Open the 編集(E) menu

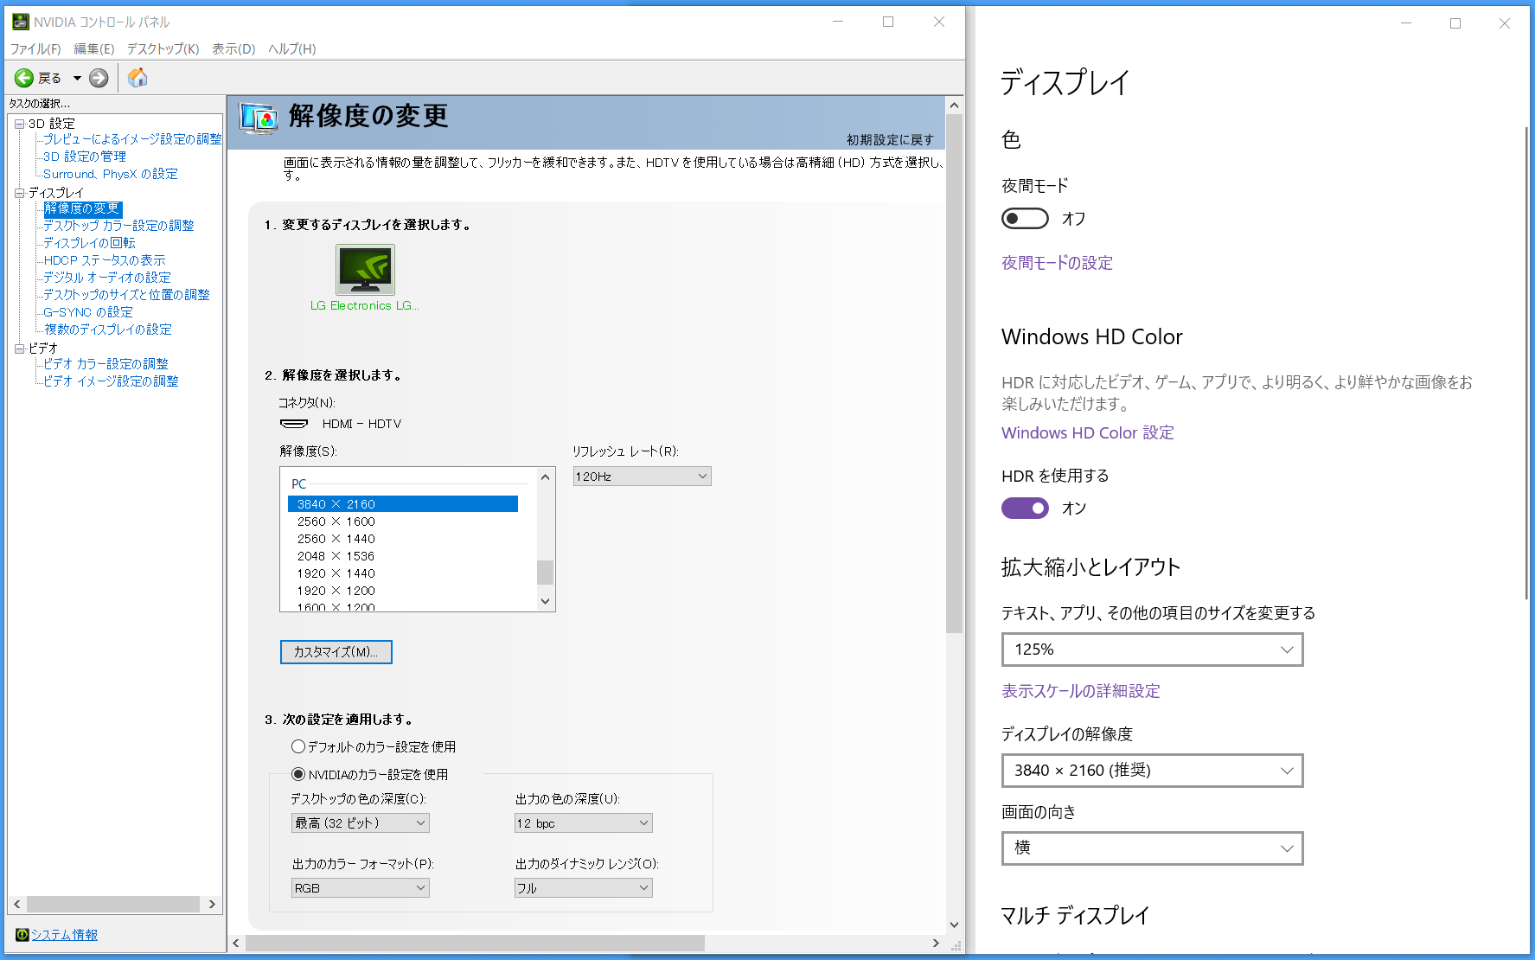click(94, 49)
